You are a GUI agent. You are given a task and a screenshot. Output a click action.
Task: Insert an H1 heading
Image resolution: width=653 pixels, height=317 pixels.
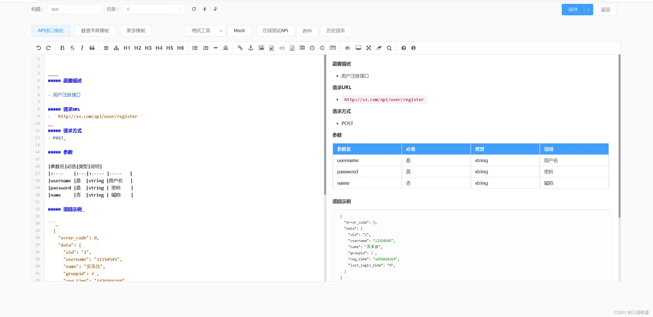click(127, 48)
